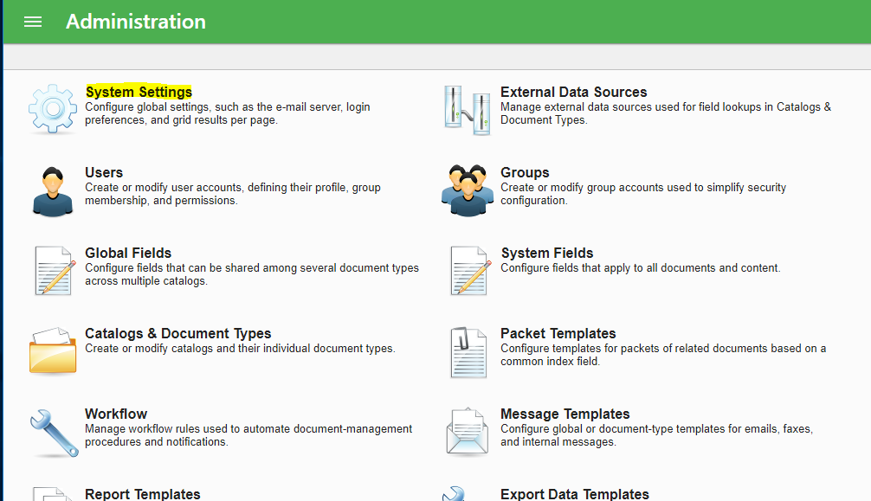Click the Groups people icon
Image resolution: width=871 pixels, height=501 pixels.
click(468, 190)
